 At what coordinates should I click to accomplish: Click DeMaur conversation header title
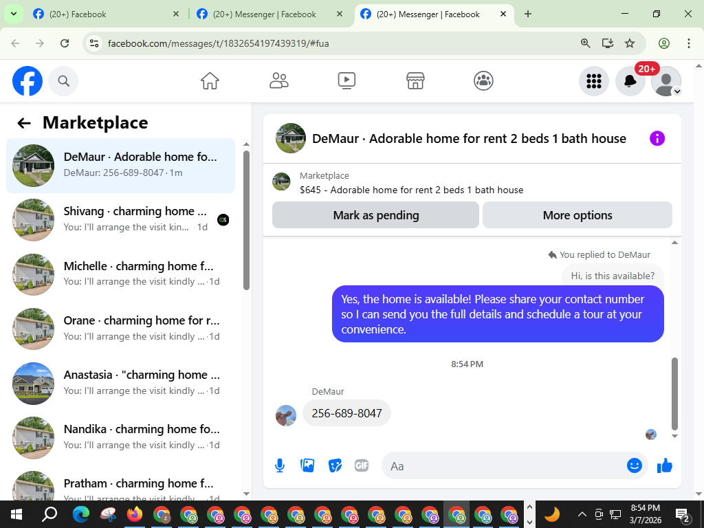(x=469, y=138)
